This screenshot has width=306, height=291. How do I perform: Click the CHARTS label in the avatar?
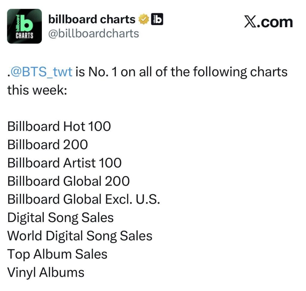(25, 36)
